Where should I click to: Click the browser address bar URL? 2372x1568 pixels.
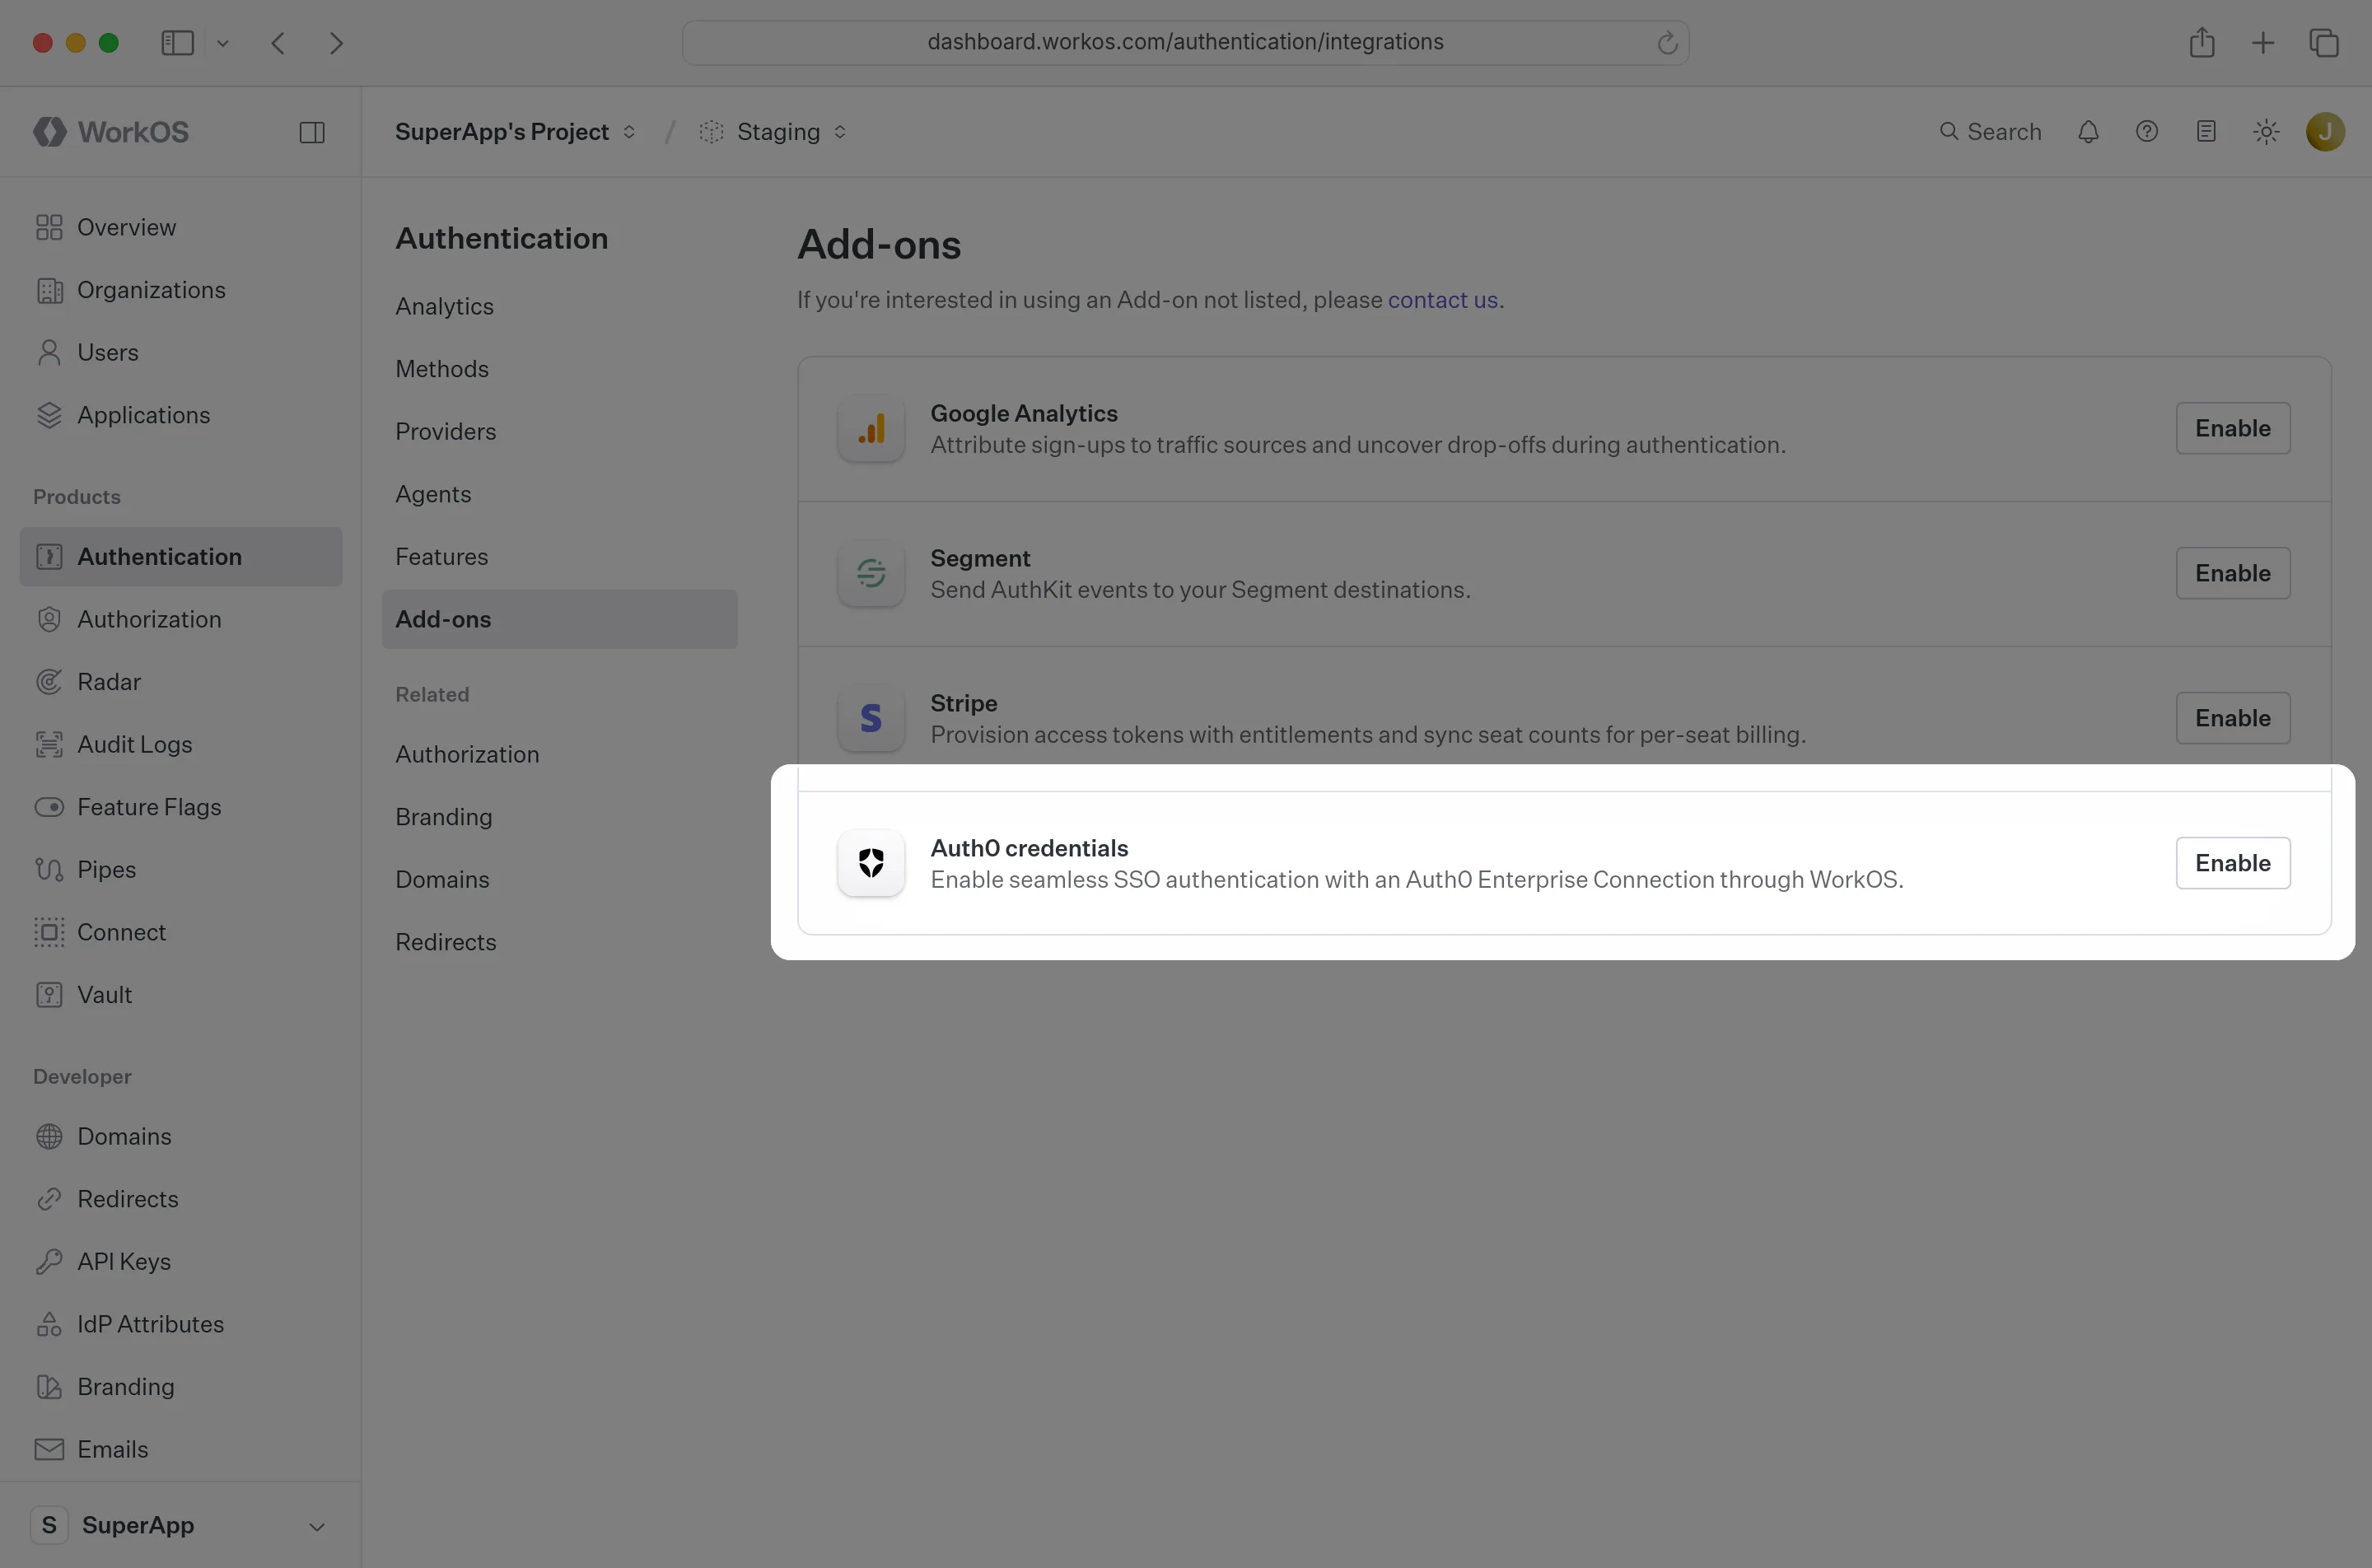[1185, 42]
